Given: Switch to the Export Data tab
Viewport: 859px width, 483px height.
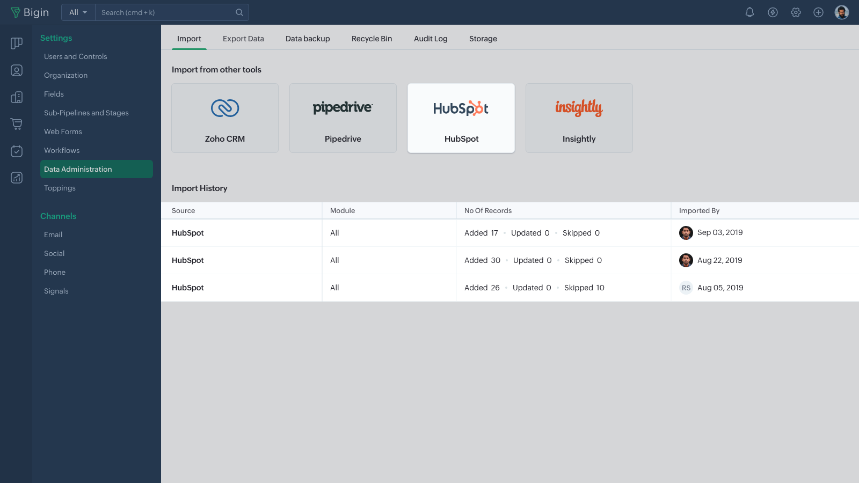Looking at the screenshot, I should coord(243,39).
